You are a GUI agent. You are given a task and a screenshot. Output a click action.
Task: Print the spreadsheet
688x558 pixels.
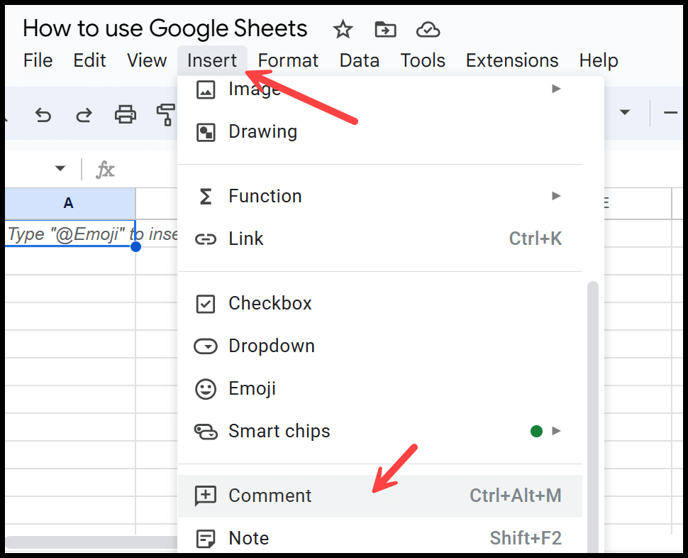(126, 114)
